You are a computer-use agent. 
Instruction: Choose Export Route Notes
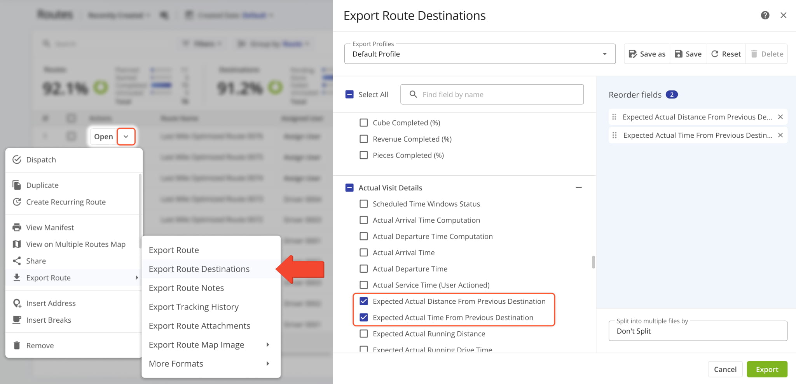point(211,288)
